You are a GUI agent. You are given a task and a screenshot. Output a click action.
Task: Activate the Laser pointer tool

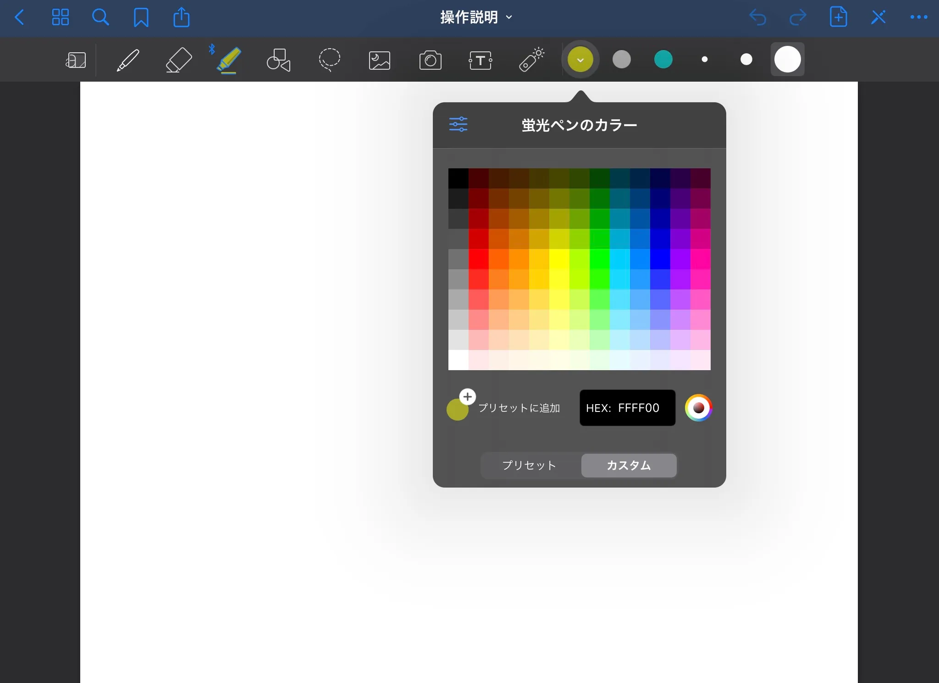(531, 60)
